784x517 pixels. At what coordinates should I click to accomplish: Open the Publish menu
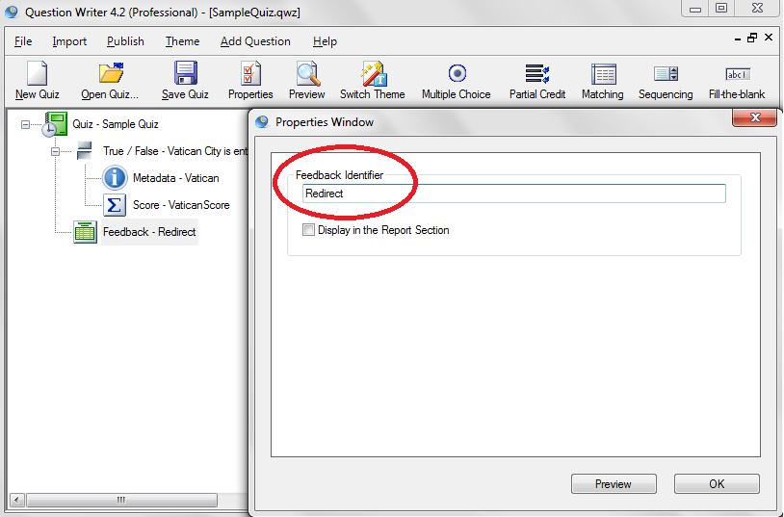tap(125, 41)
